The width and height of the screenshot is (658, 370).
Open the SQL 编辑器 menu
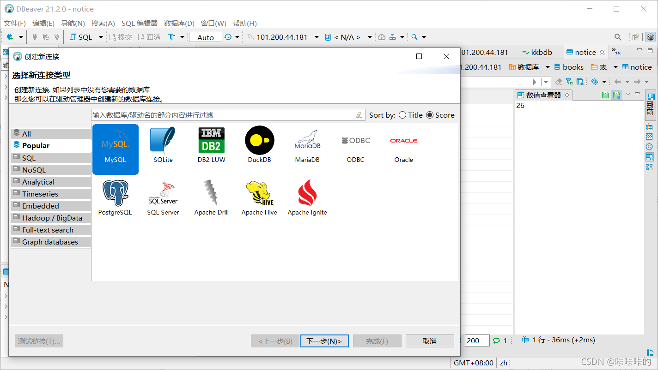(140, 23)
